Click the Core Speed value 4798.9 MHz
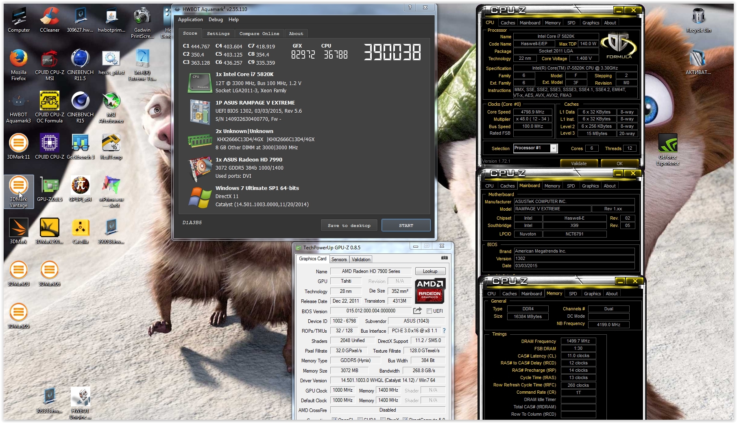This screenshot has height=423, width=737. [533, 112]
